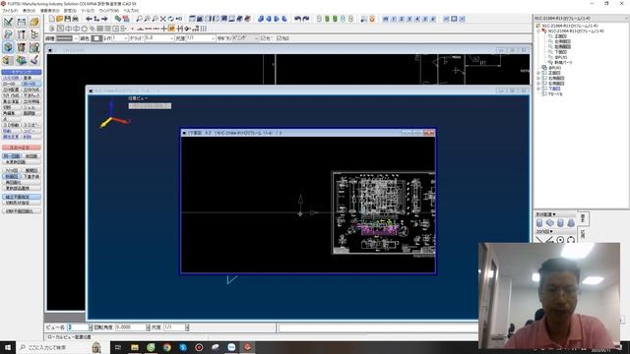Click the Print icon
Image resolution: width=630 pixels, height=354 pixels.
(75, 19)
